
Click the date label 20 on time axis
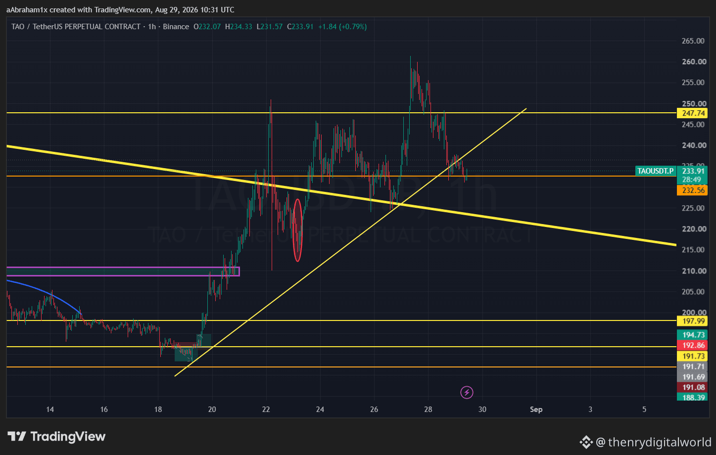[212, 409]
